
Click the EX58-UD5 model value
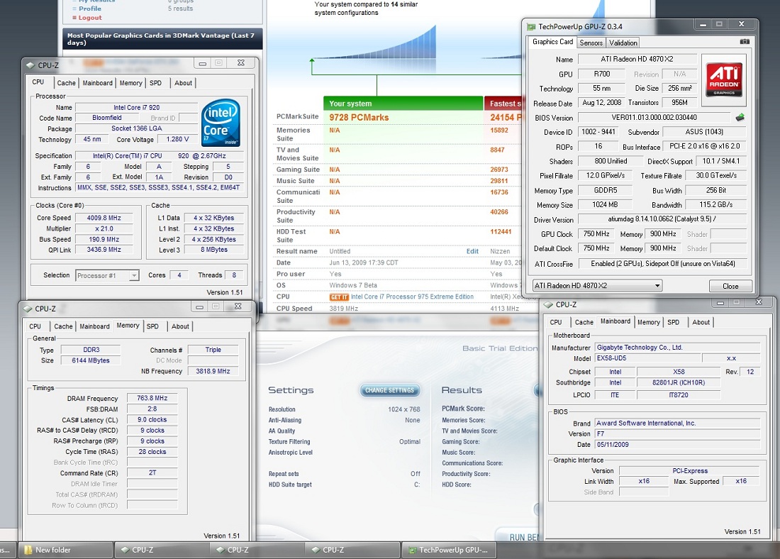point(647,358)
